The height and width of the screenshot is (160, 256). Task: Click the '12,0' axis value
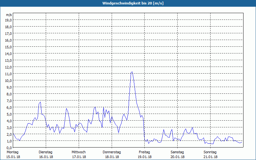(8, 67)
